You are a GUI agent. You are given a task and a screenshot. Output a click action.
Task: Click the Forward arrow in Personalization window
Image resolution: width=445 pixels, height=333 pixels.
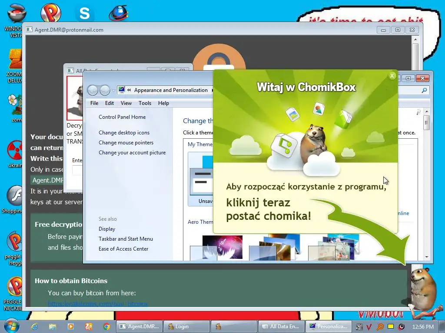[x=105, y=90]
